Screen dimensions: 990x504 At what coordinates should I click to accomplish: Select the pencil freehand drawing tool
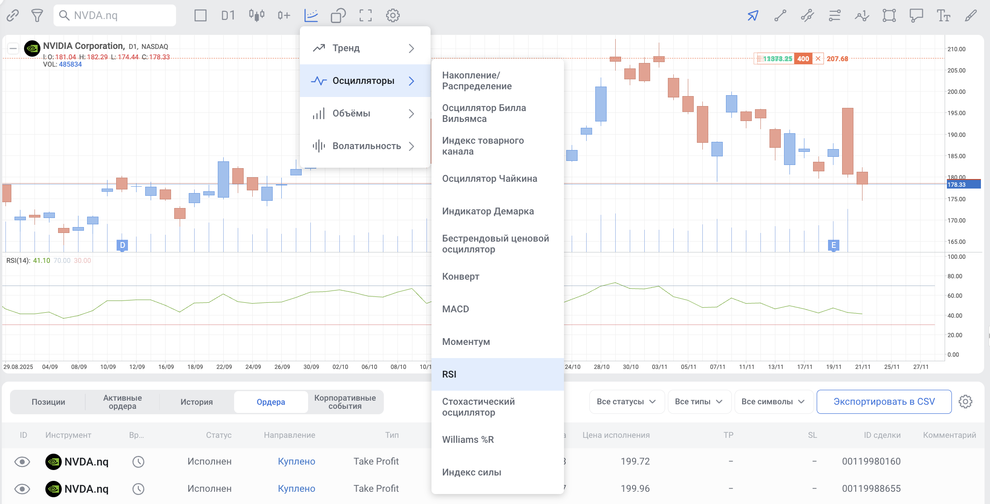(x=970, y=16)
